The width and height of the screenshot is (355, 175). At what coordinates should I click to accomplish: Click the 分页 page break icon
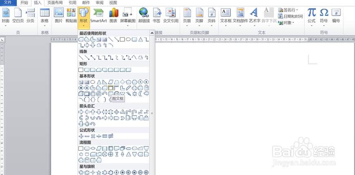tap(30, 15)
